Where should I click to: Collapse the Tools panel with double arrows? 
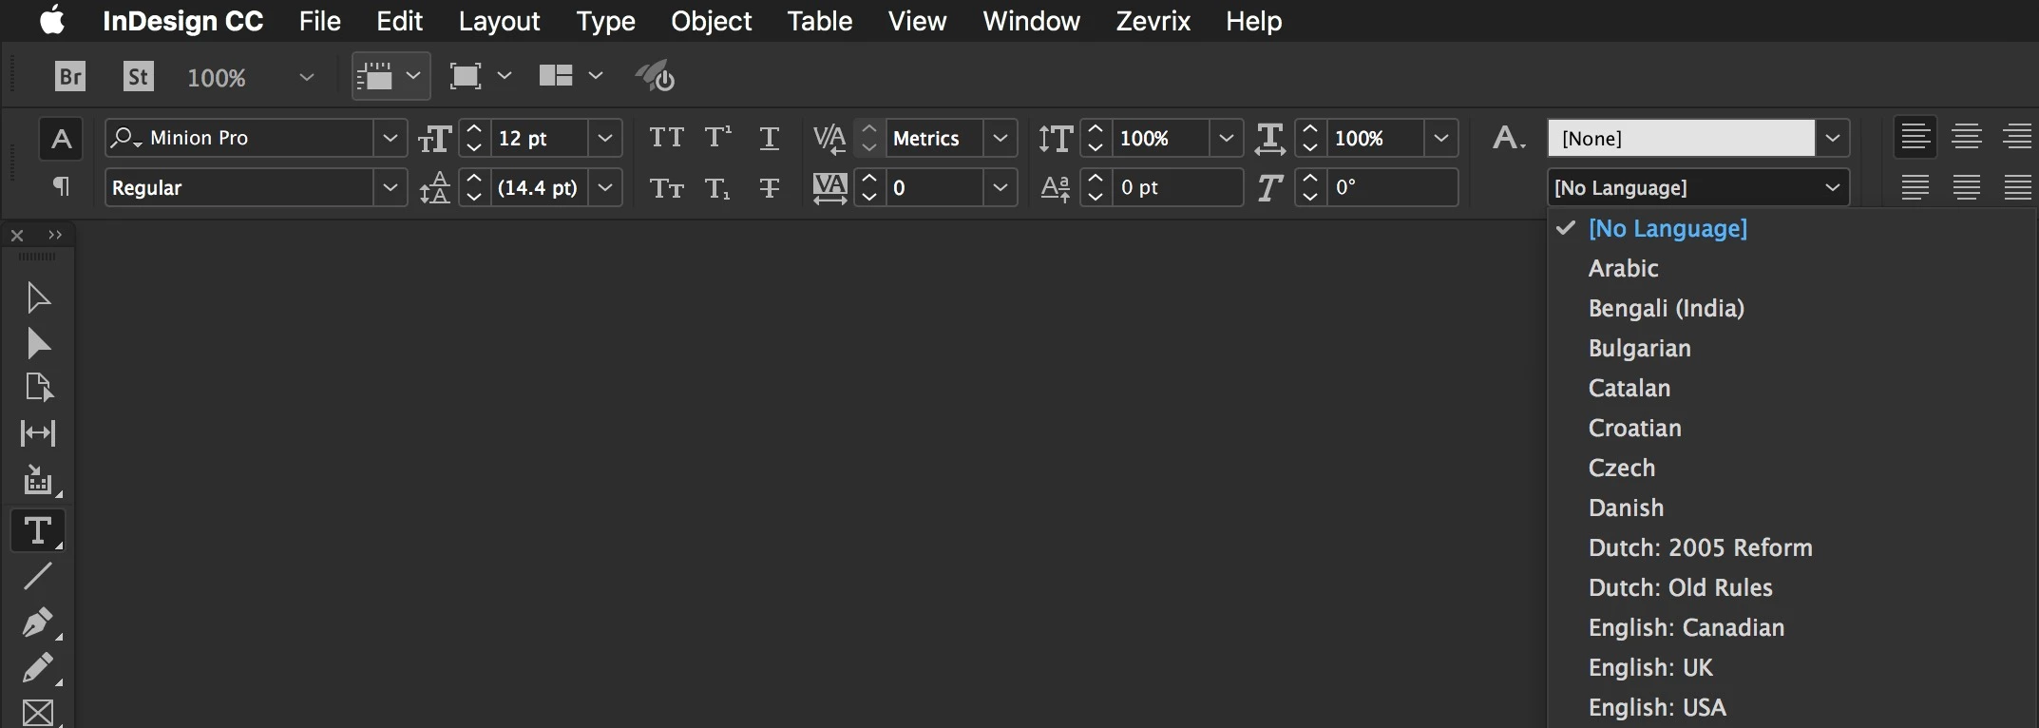click(x=55, y=235)
